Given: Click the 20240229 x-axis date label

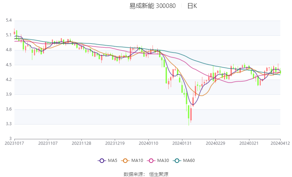Looking at the screenshot, I should [x=215, y=143].
